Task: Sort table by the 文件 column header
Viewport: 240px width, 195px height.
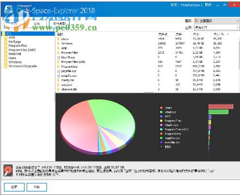Action: (x=179, y=34)
